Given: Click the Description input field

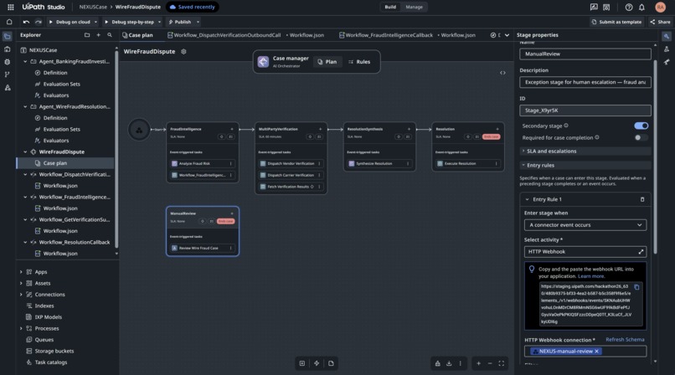Looking at the screenshot, I should click(585, 82).
